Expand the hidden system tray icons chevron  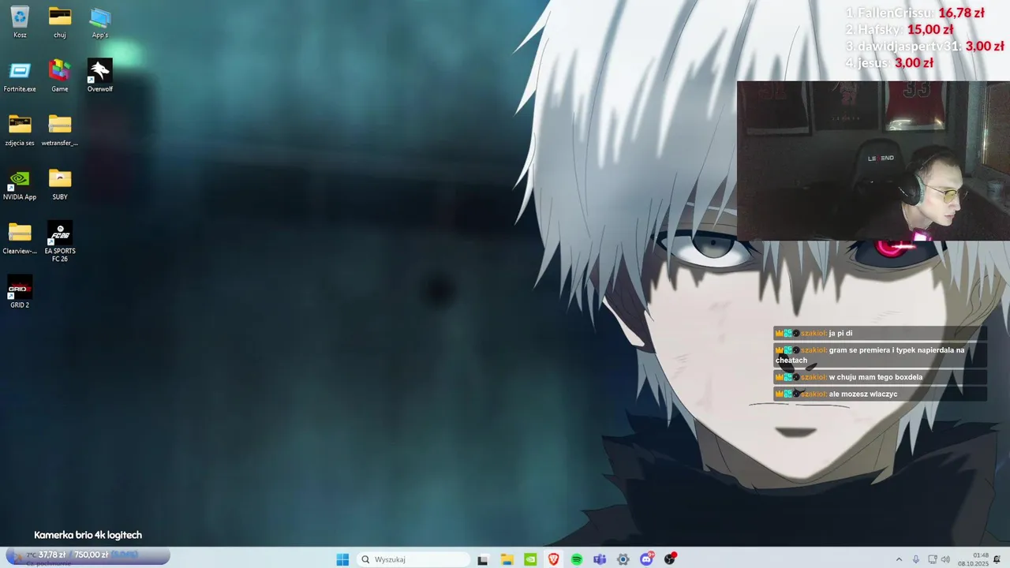click(899, 559)
